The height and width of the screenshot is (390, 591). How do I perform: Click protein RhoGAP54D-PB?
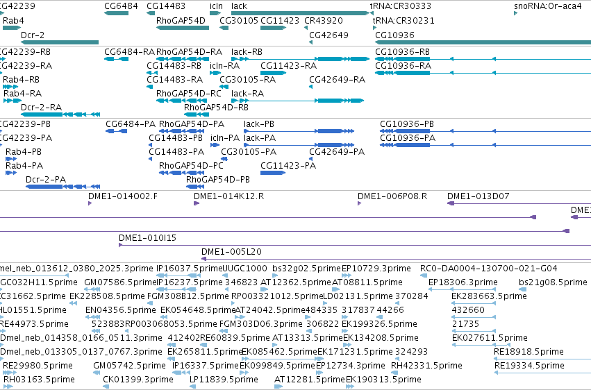195,187
